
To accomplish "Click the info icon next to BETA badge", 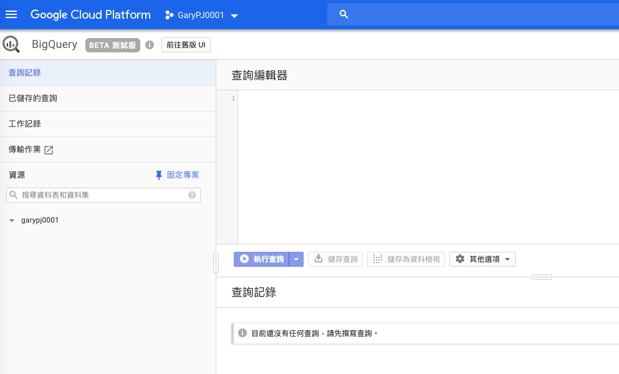I will (x=150, y=45).
